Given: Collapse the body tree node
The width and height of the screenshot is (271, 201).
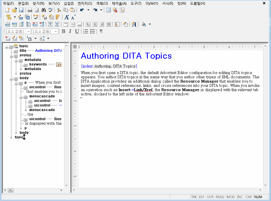Looking at the screenshot, I should (x=11, y=79).
